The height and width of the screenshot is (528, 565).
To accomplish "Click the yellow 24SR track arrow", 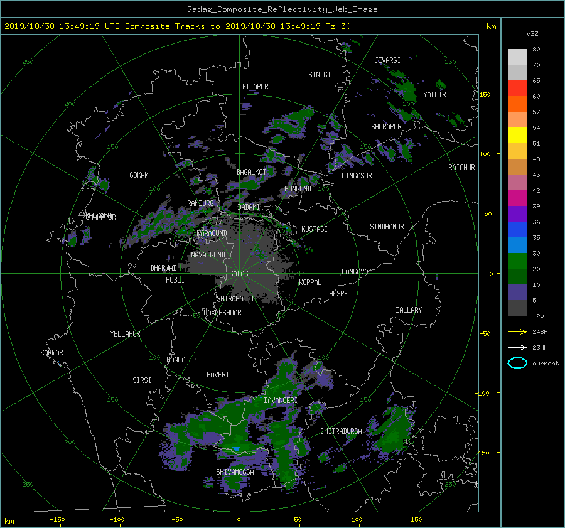I will [x=517, y=331].
